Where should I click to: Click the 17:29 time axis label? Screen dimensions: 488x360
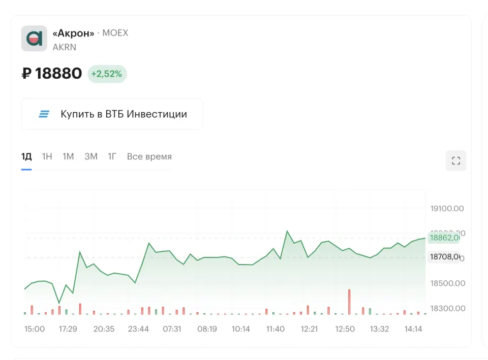[68, 329]
